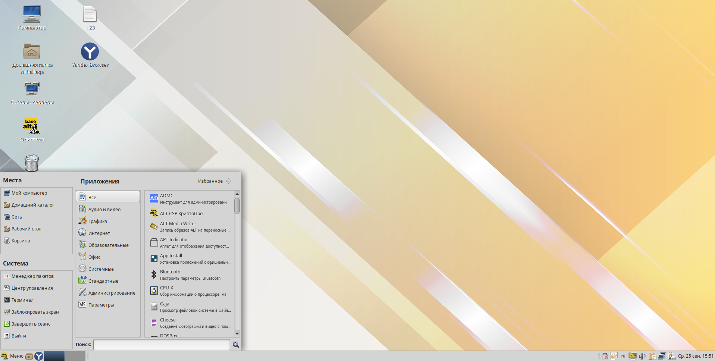Click Заблокировать экран
Screen dimensions: 715x361
(37, 312)
